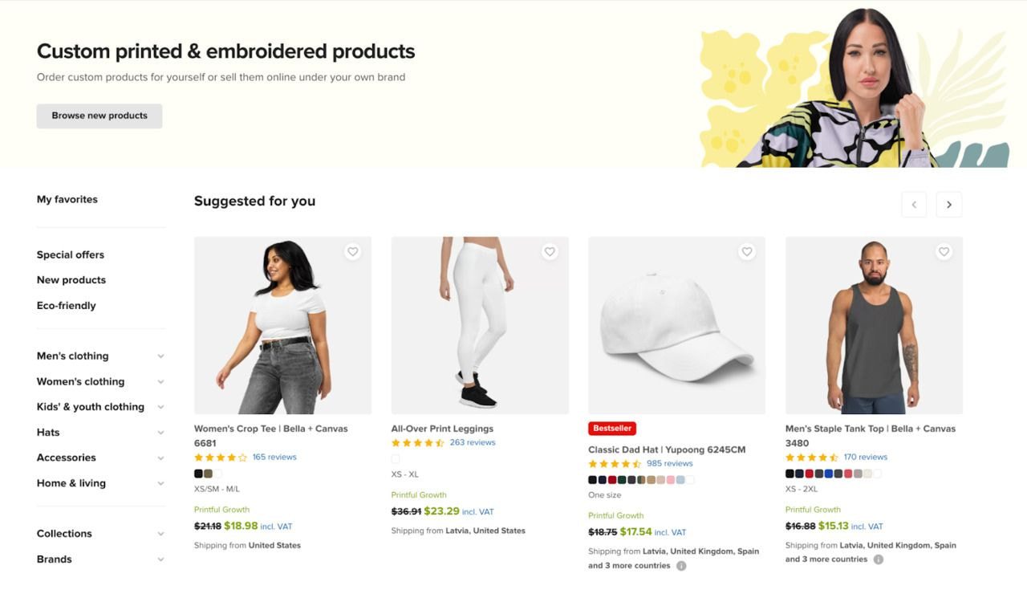Expand the Hats category chevron
The width and height of the screenshot is (1027, 598).
pos(160,433)
